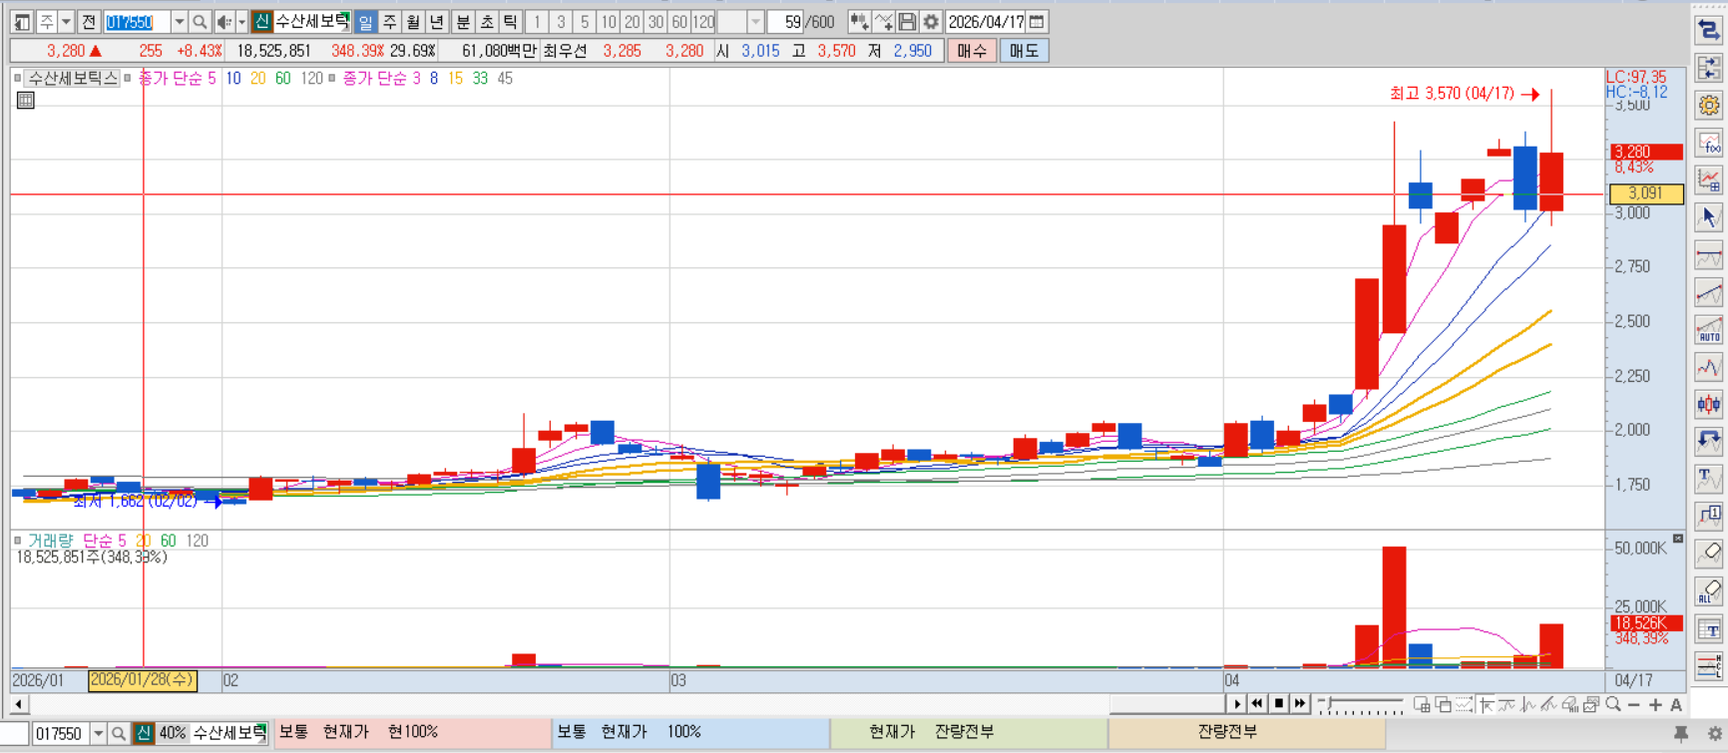1728x753 pixels.
Task: Click the rewind button in chart replay controls
Action: [x=1257, y=704]
